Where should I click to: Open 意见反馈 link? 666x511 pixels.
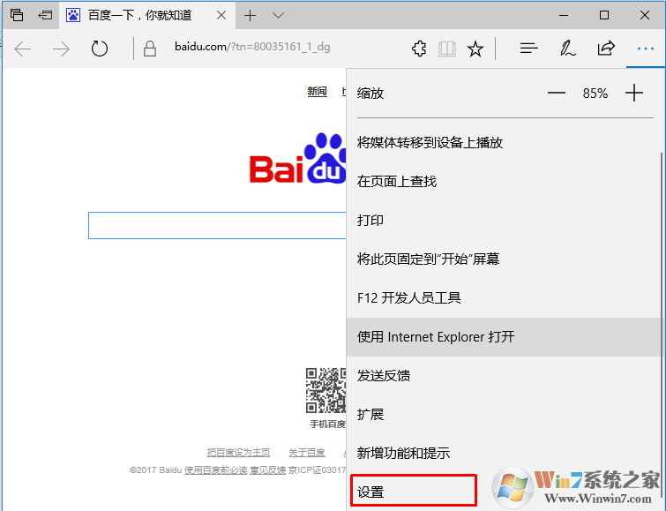[x=267, y=470]
